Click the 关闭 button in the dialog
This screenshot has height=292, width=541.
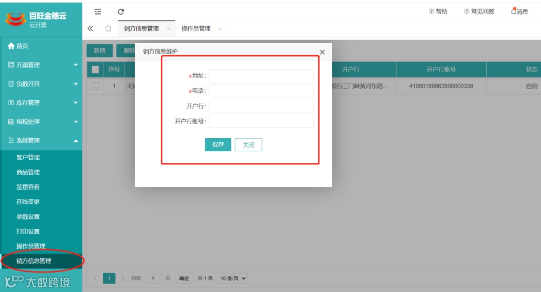[x=248, y=145]
